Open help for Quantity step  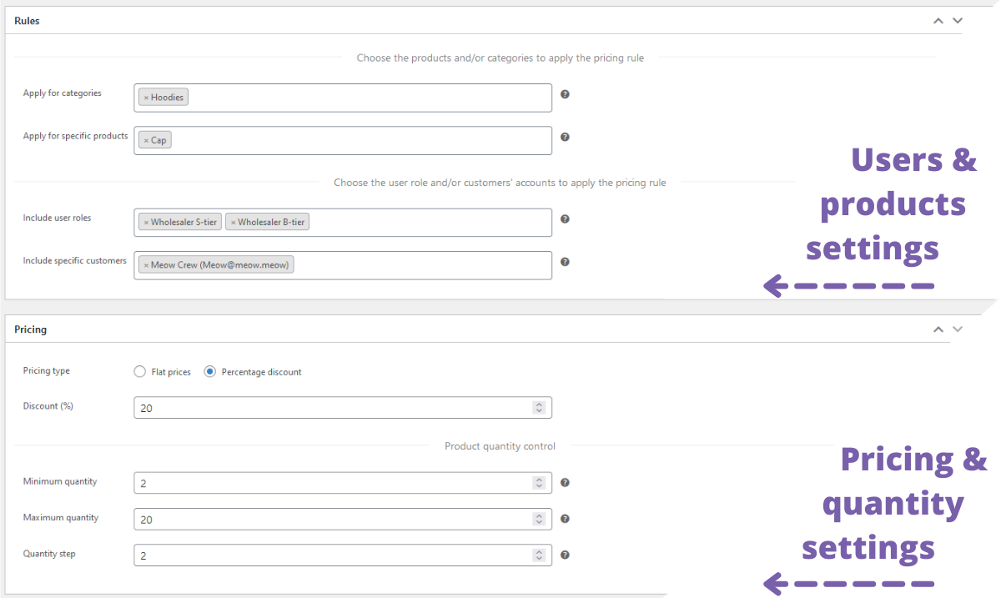pyautogui.click(x=565, y=555)
